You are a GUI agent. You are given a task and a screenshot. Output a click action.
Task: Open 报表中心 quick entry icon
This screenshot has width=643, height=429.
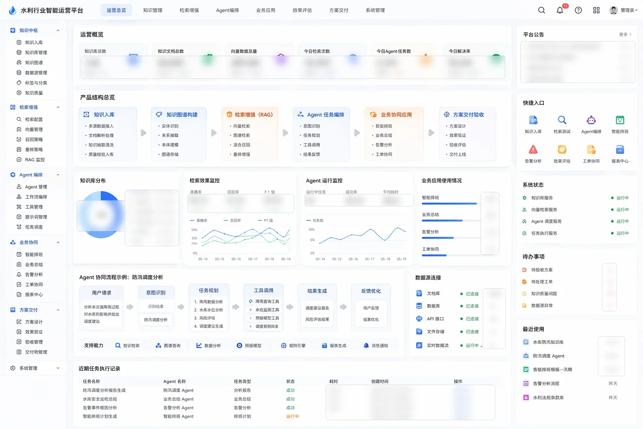[x=620, y=150]
